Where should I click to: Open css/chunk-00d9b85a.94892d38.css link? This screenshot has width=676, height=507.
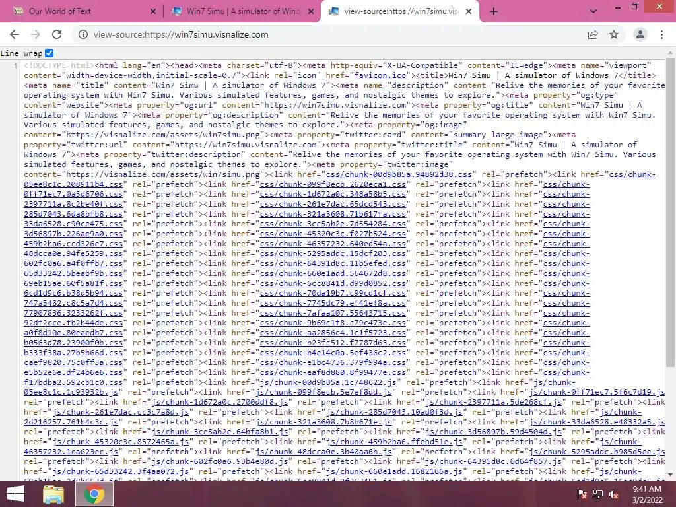click(x=399, y=174)
